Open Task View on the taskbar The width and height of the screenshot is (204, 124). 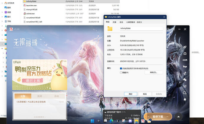[x=105, y=121]
